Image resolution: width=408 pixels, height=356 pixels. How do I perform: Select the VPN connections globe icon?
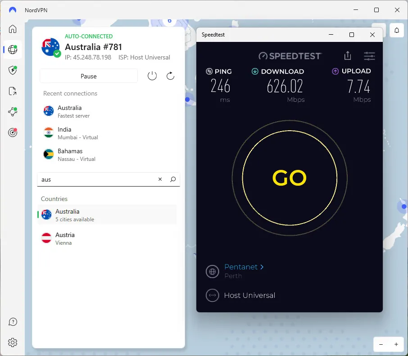(x=12, y=50)
